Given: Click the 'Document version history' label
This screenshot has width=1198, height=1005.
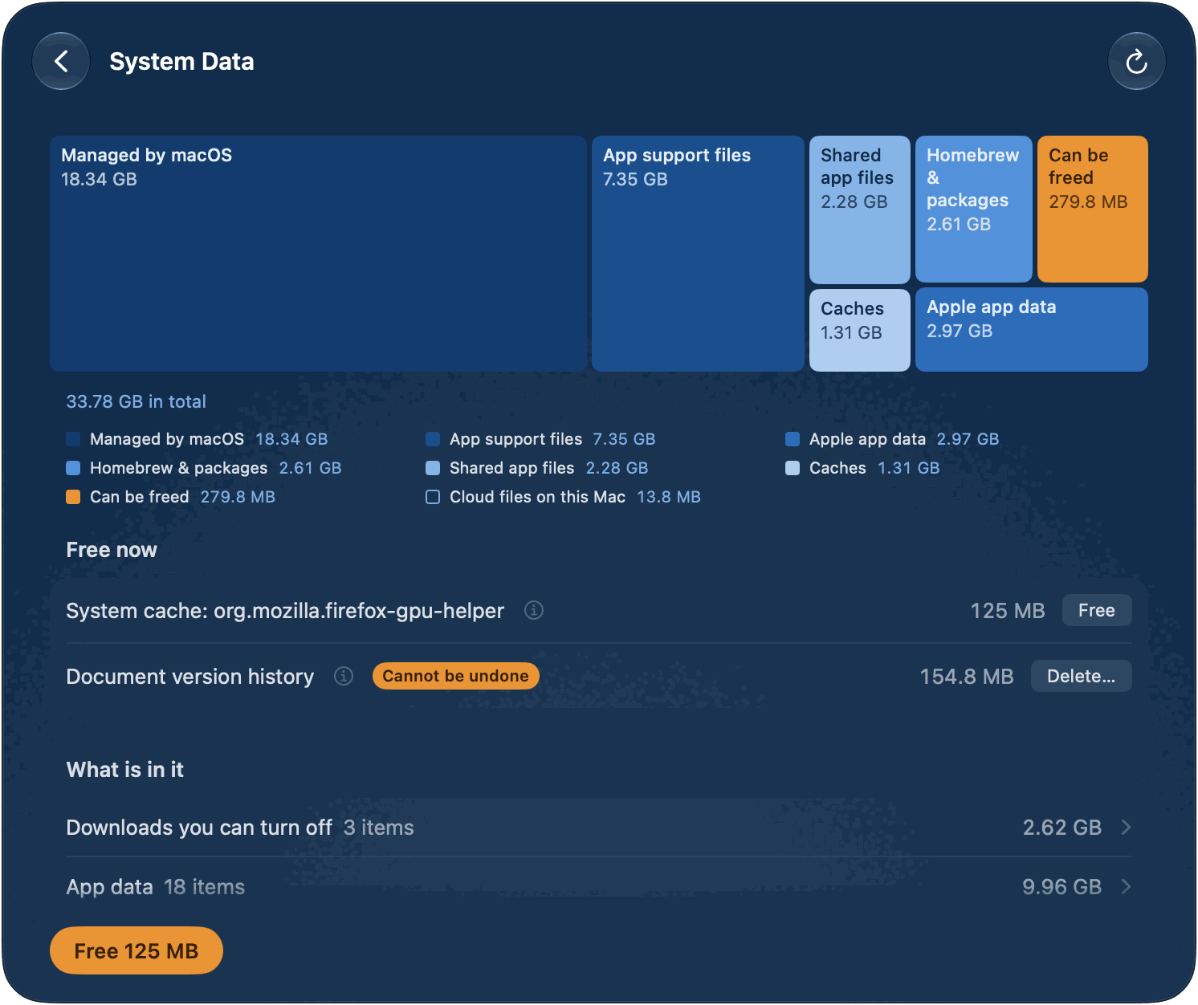Looking at the screenshot, I should [x=189, y=677].
